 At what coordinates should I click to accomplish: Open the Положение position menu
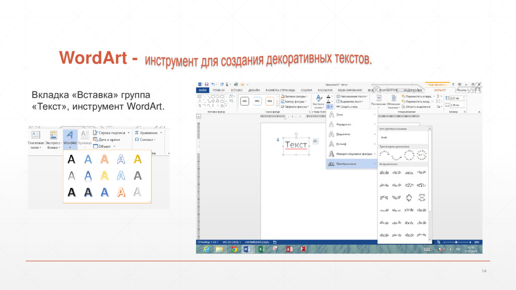[x=378, y=102]
